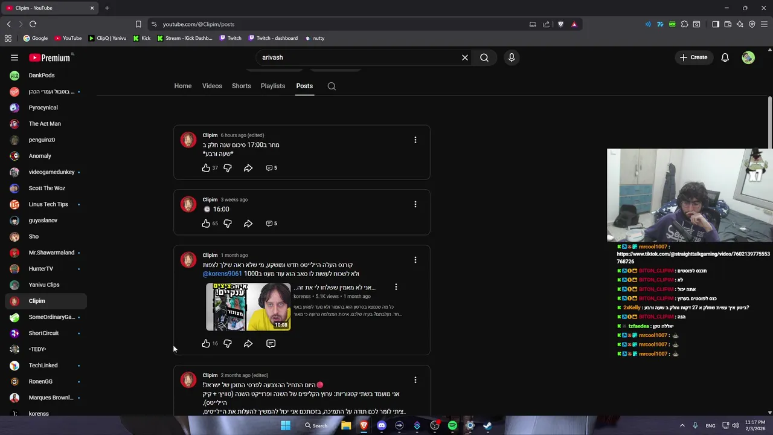Open comments on the 16:00 post

pyautogui.click(x=271, y=224)
